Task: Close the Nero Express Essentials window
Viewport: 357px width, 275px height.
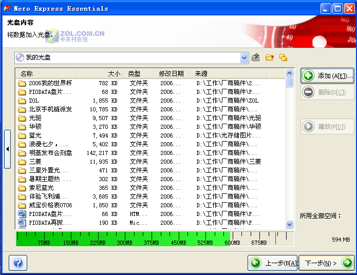Action: pos(349,9)
